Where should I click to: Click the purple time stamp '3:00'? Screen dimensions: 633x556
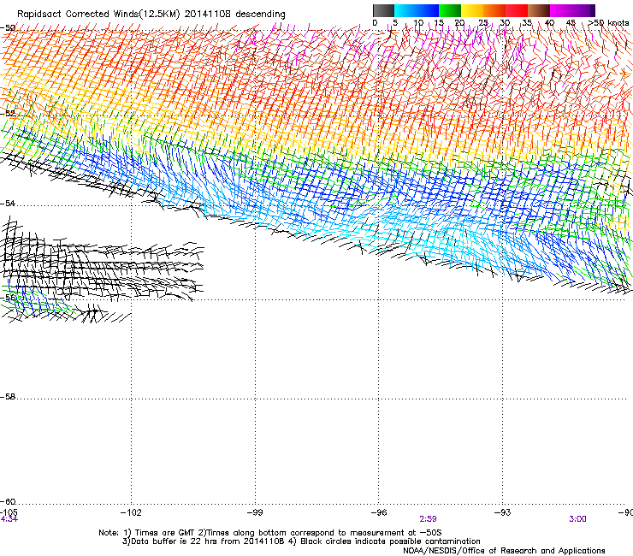(577, 519)
